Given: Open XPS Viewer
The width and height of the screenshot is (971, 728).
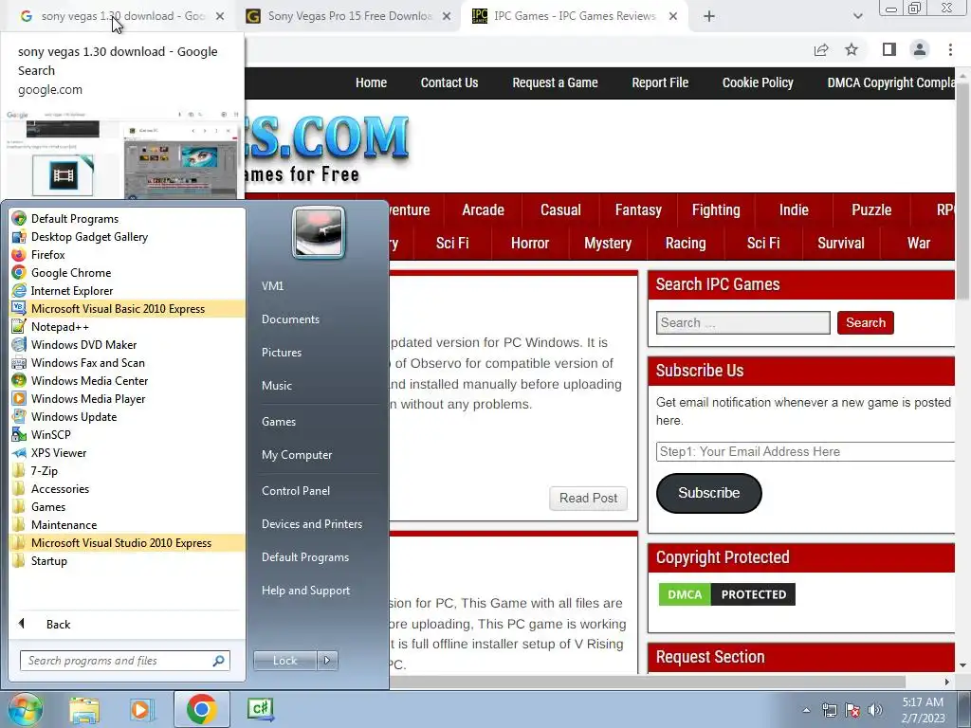Looking at the screenshot, I should tap(127, 452).
